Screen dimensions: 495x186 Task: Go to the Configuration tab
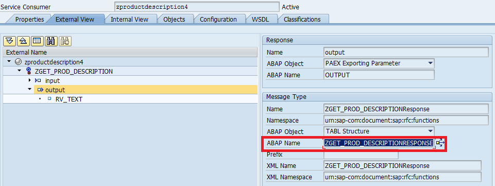click(x=218, y=19)
